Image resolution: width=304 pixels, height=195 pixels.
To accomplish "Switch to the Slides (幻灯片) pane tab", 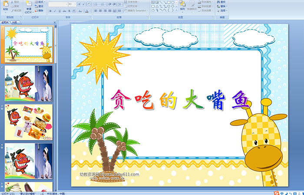I will pyautogui.click(x=5, y=23).
